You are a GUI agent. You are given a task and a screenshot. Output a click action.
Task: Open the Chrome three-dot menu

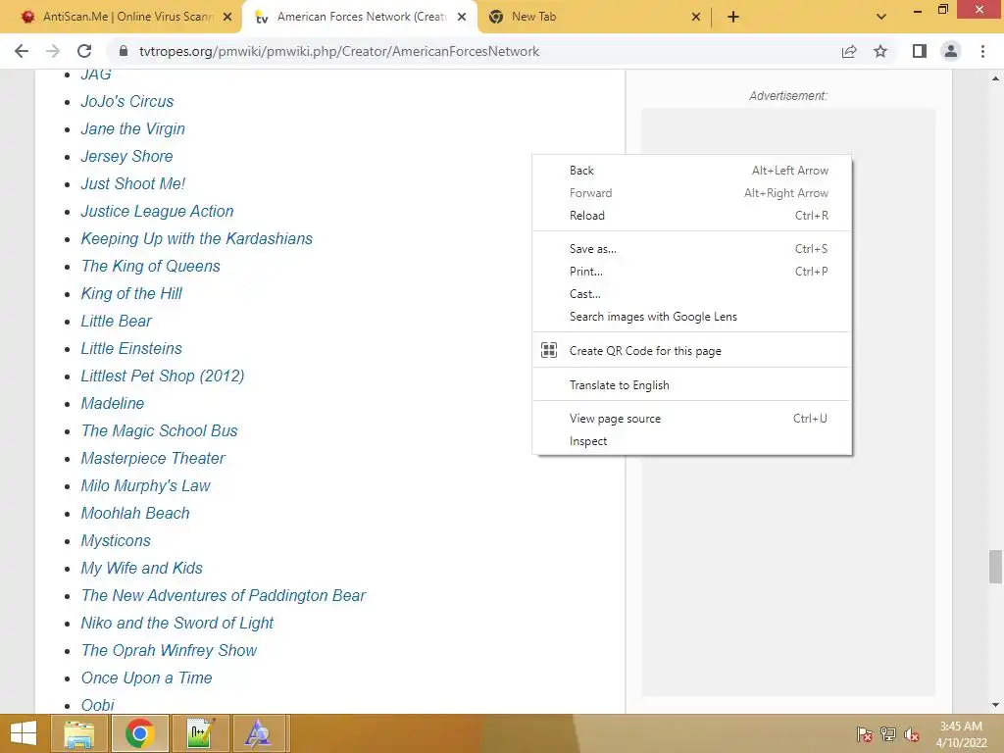tap(982, 51)
